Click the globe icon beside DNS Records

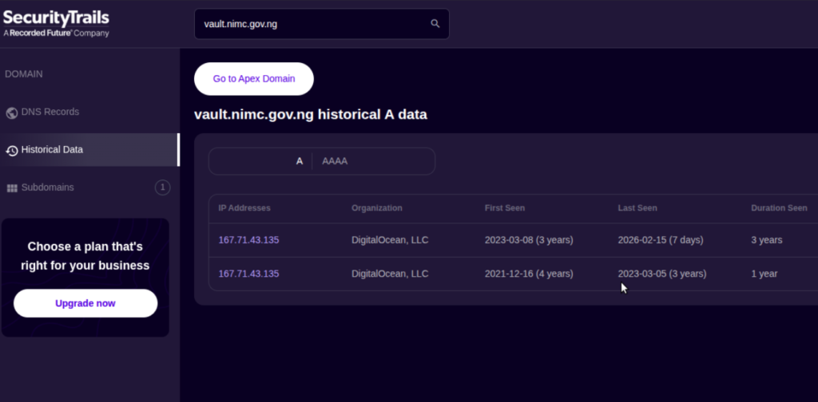(x=12, y=112)
